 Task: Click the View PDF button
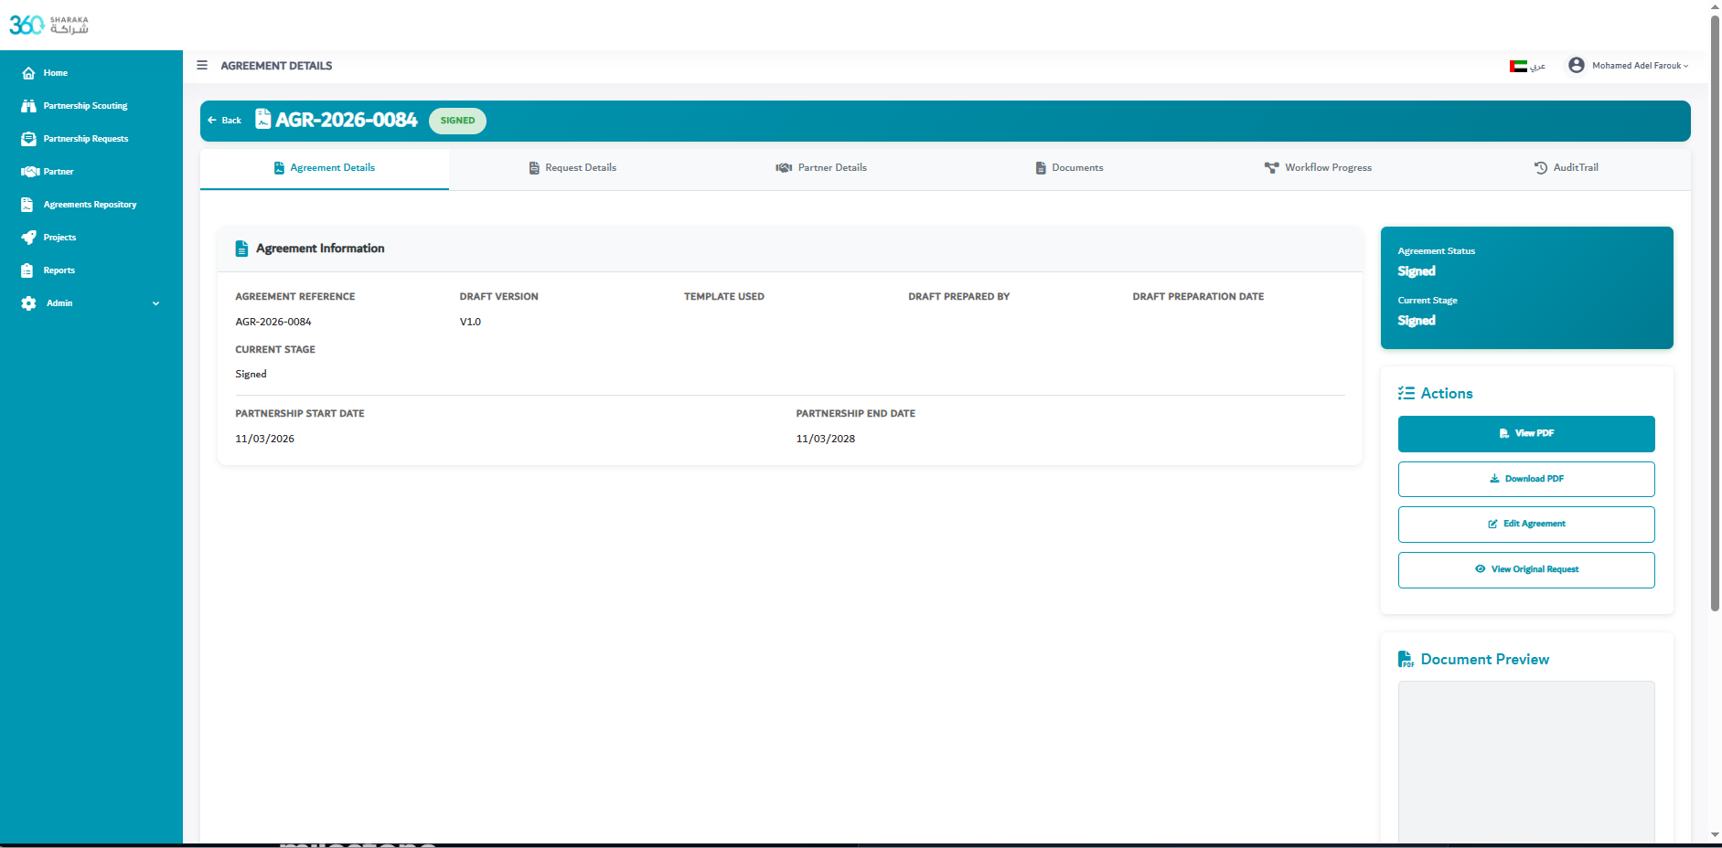click(x=1526, y=434)
